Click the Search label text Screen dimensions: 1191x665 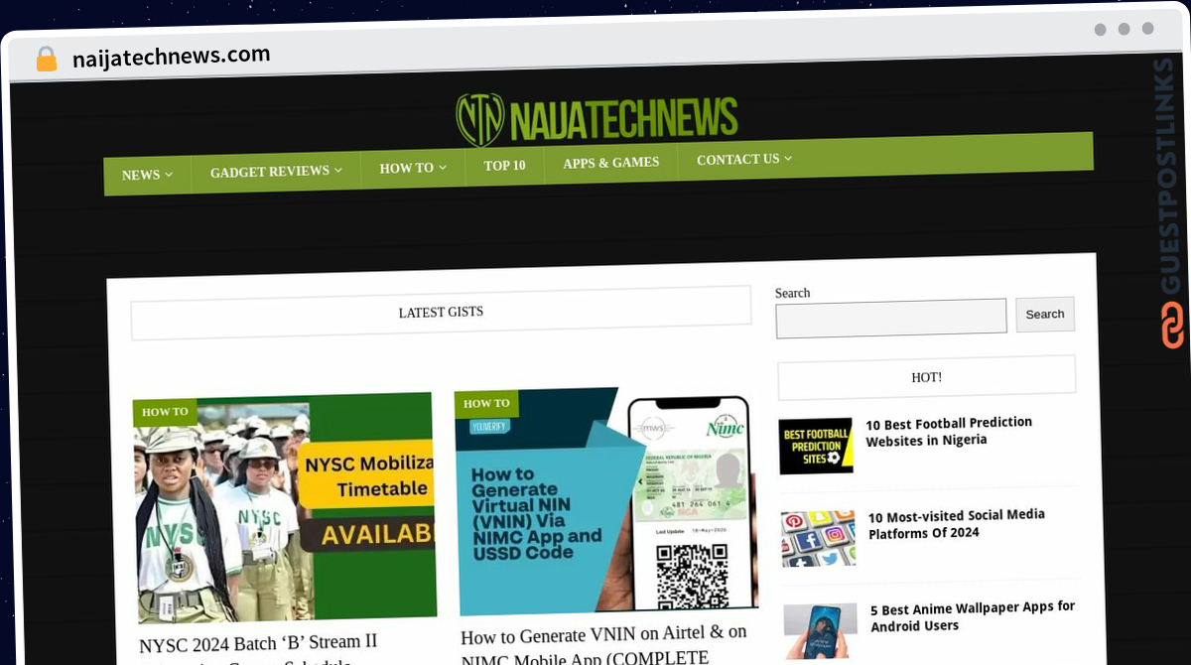pyautogui.click(x=792, y=293)
